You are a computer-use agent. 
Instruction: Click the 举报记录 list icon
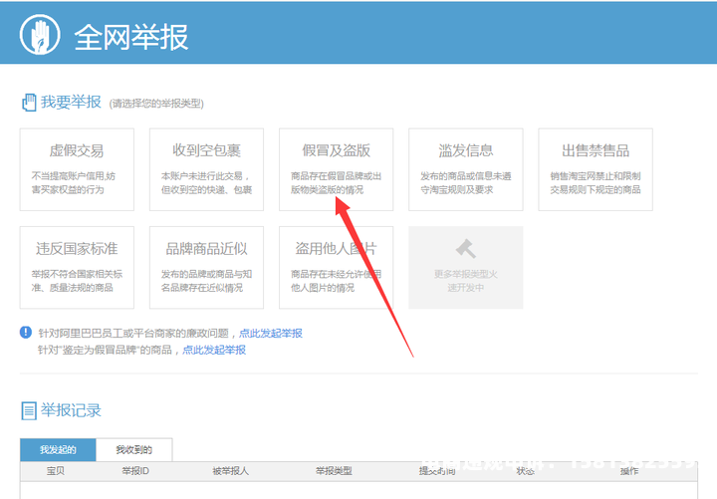point(28,411)
